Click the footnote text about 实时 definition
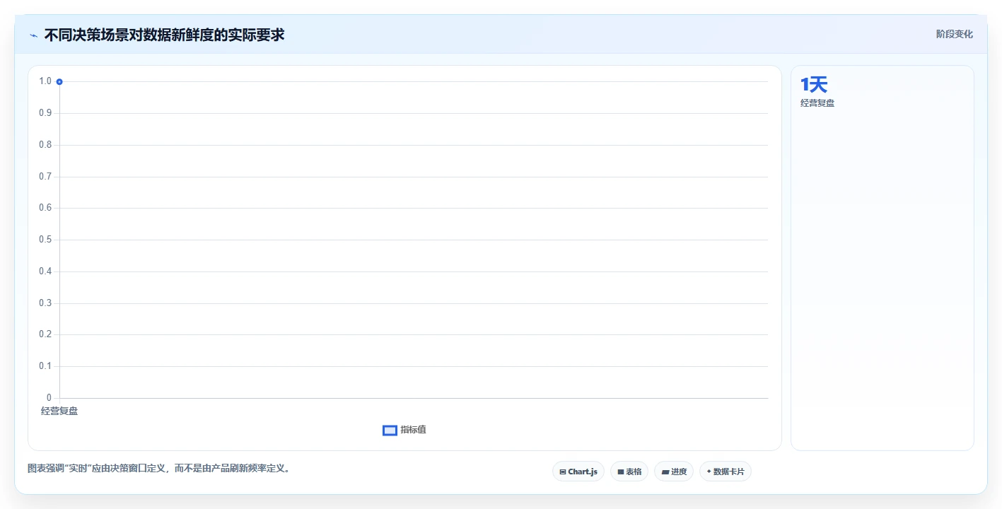 159,468
